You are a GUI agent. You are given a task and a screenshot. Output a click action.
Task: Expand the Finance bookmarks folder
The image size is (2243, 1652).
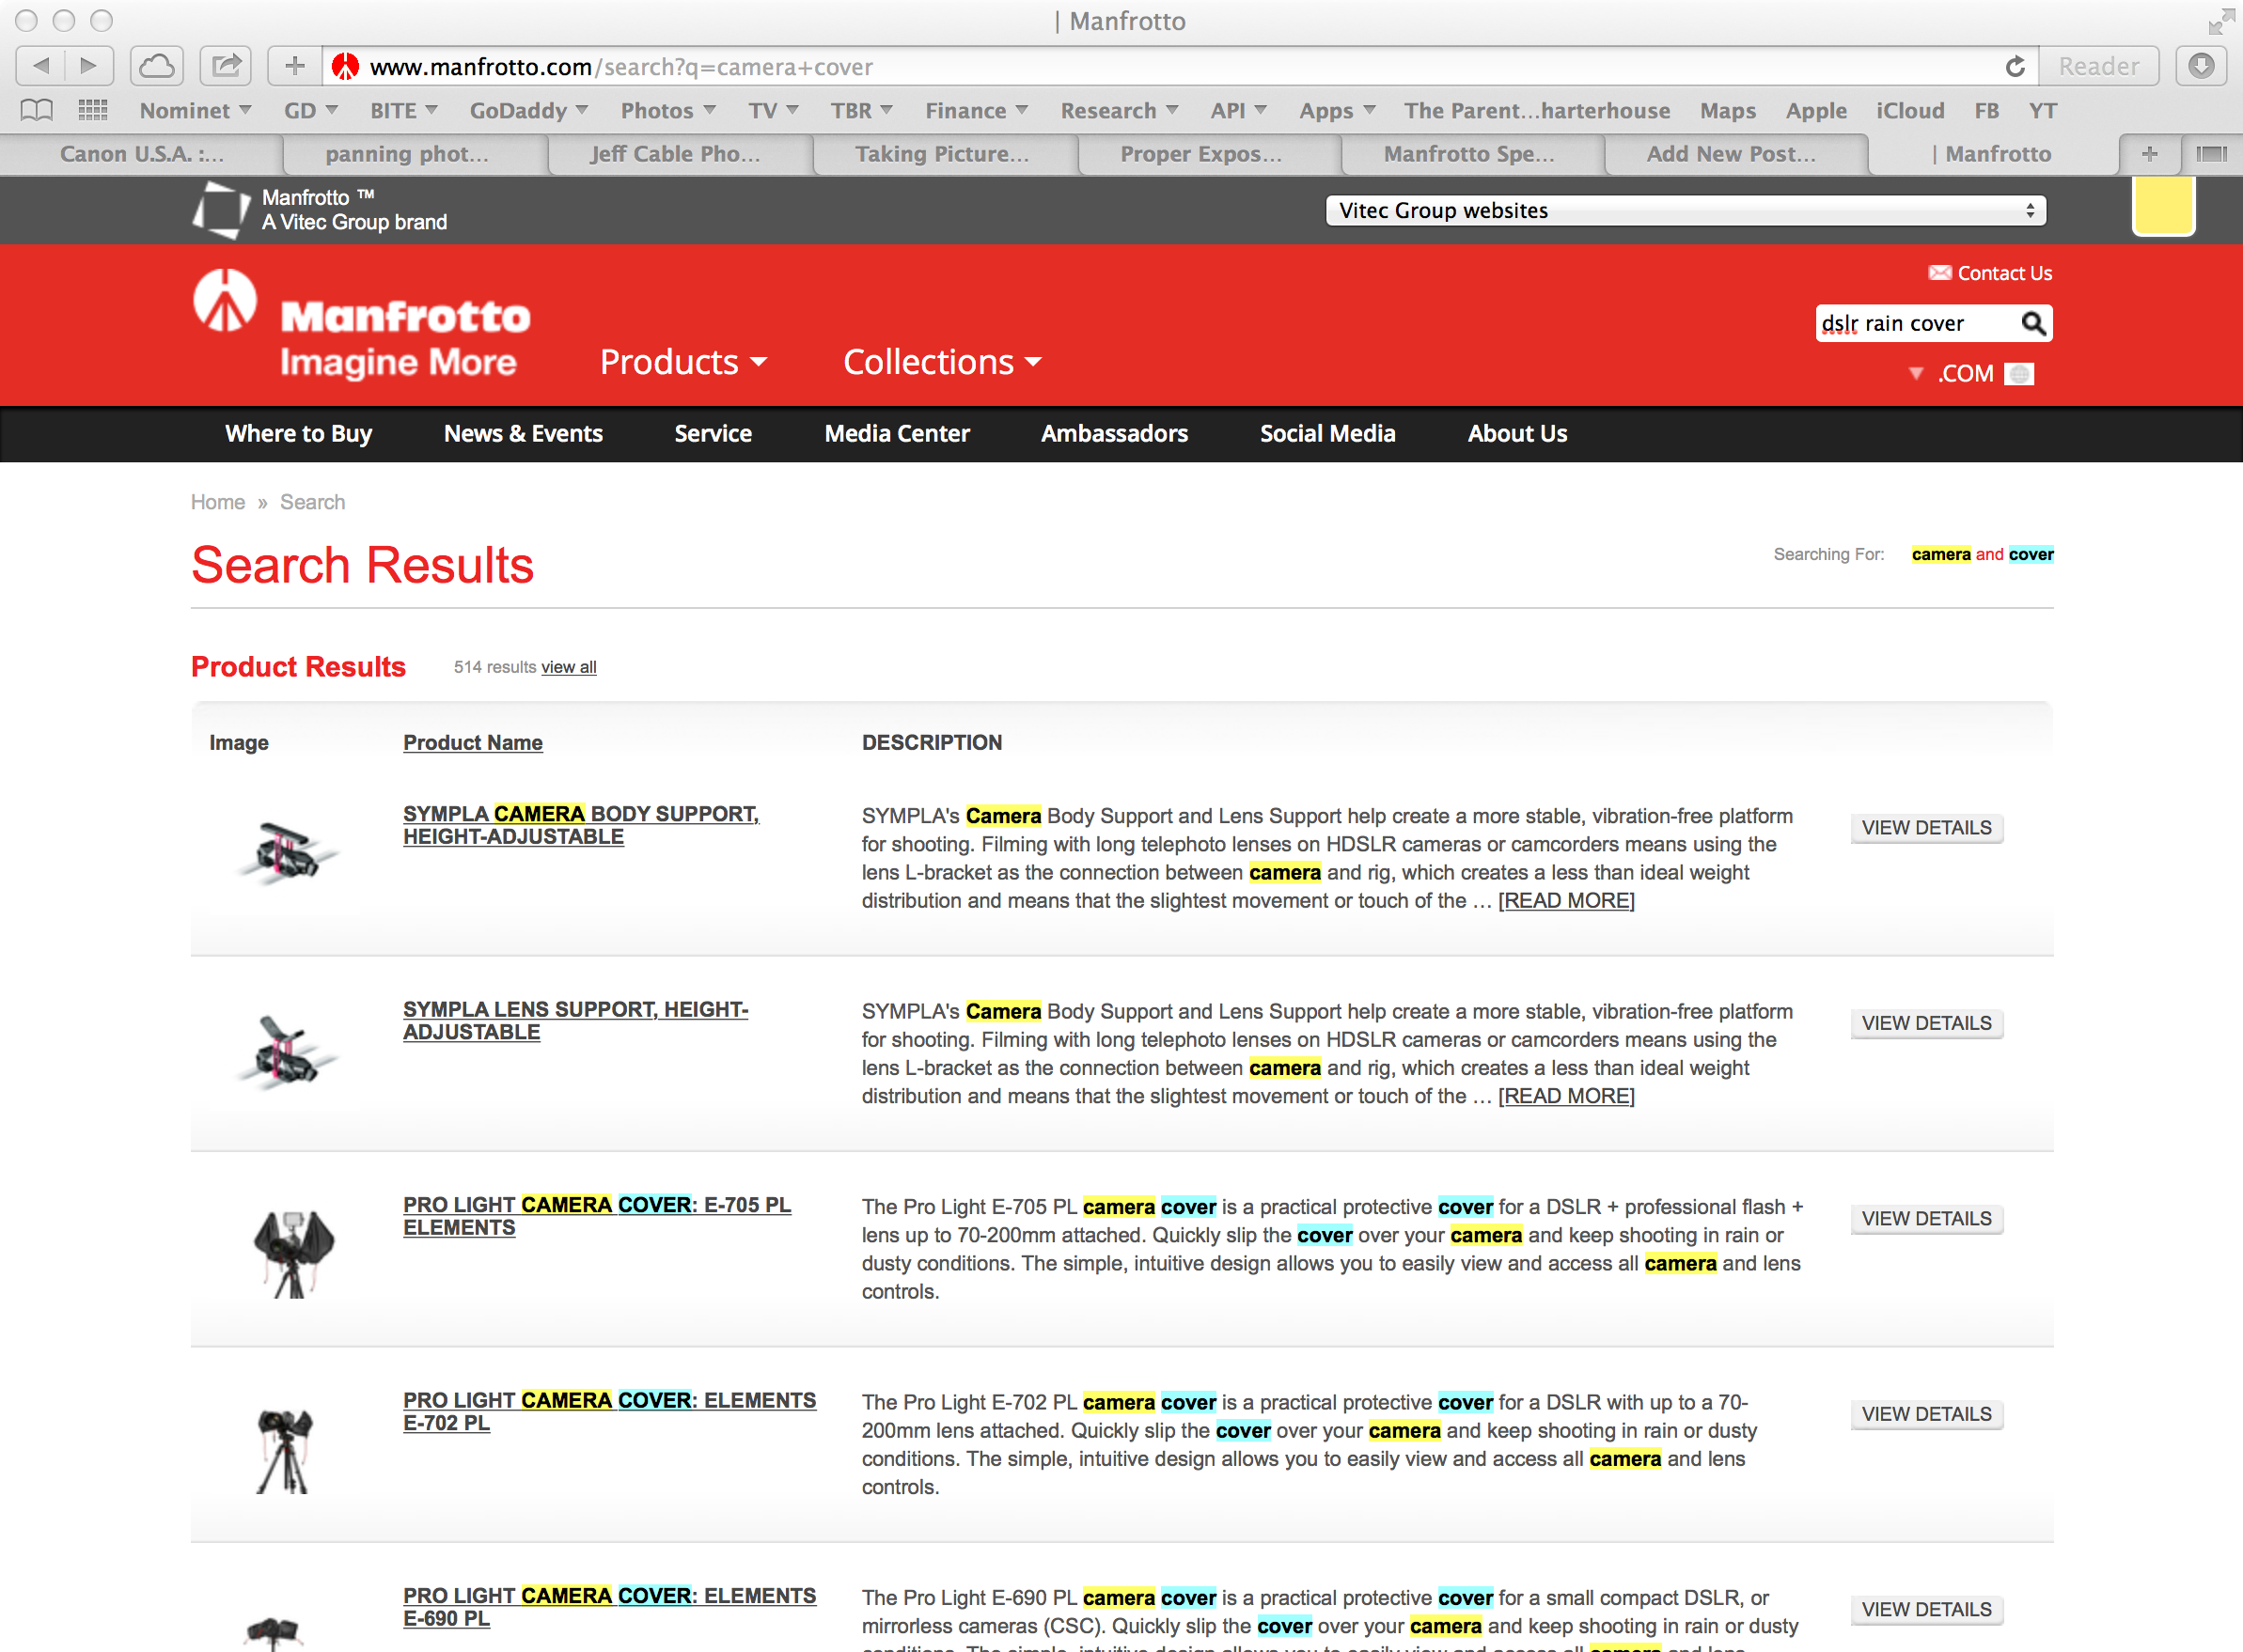pyautogui.click(x=976, y=110)
